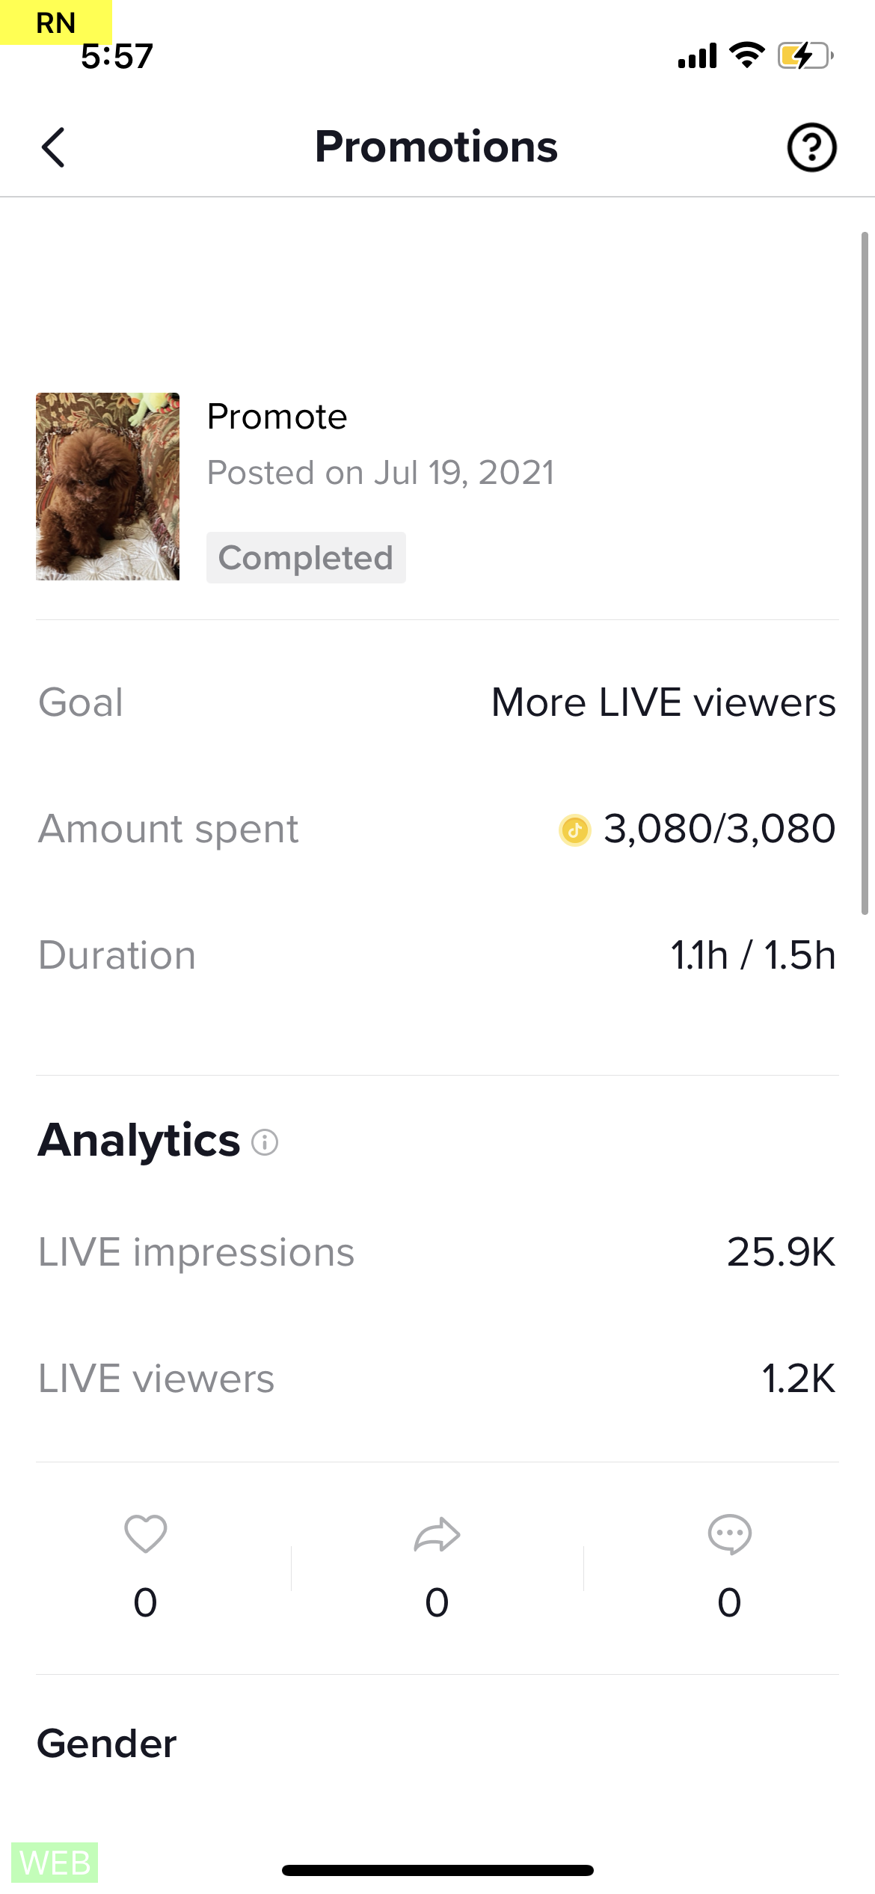Click the vertical scrollbar

pos(865,573)
